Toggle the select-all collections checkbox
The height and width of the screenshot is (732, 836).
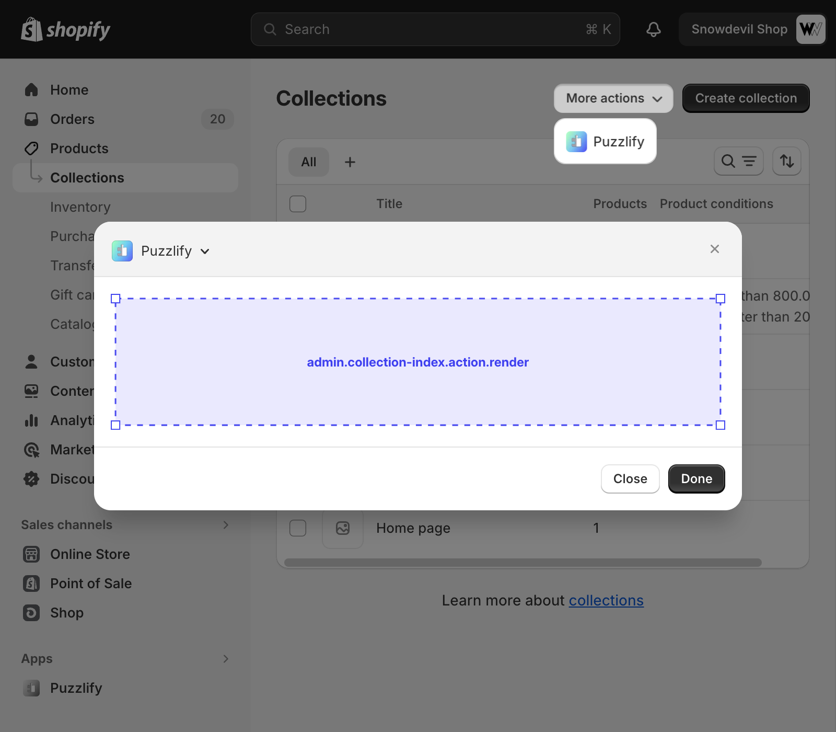pos(298,204)
